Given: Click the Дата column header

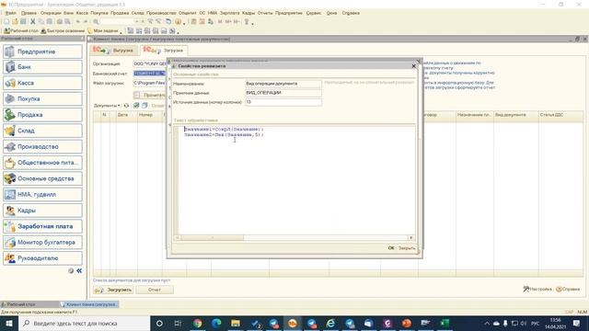Looking at the screenshot, I should pos(127,115).
